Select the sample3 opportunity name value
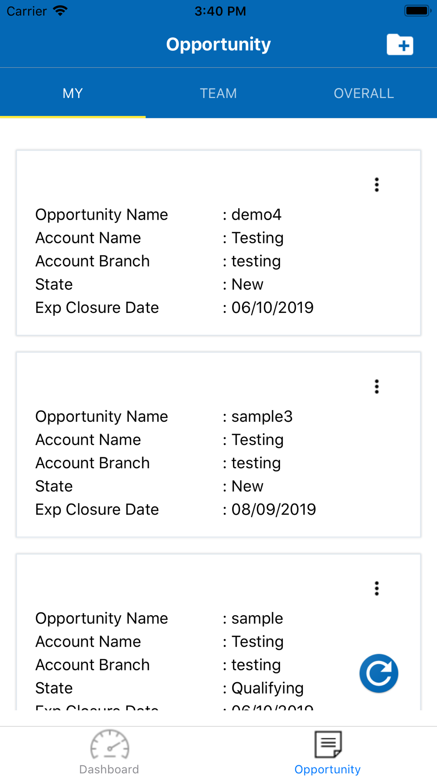 [x=262, y=416]
